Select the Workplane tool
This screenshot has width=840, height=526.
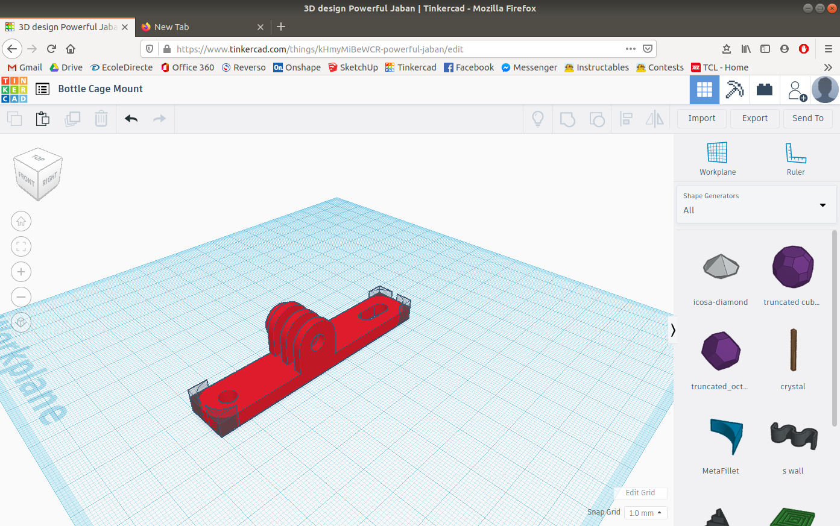(718, 158)
